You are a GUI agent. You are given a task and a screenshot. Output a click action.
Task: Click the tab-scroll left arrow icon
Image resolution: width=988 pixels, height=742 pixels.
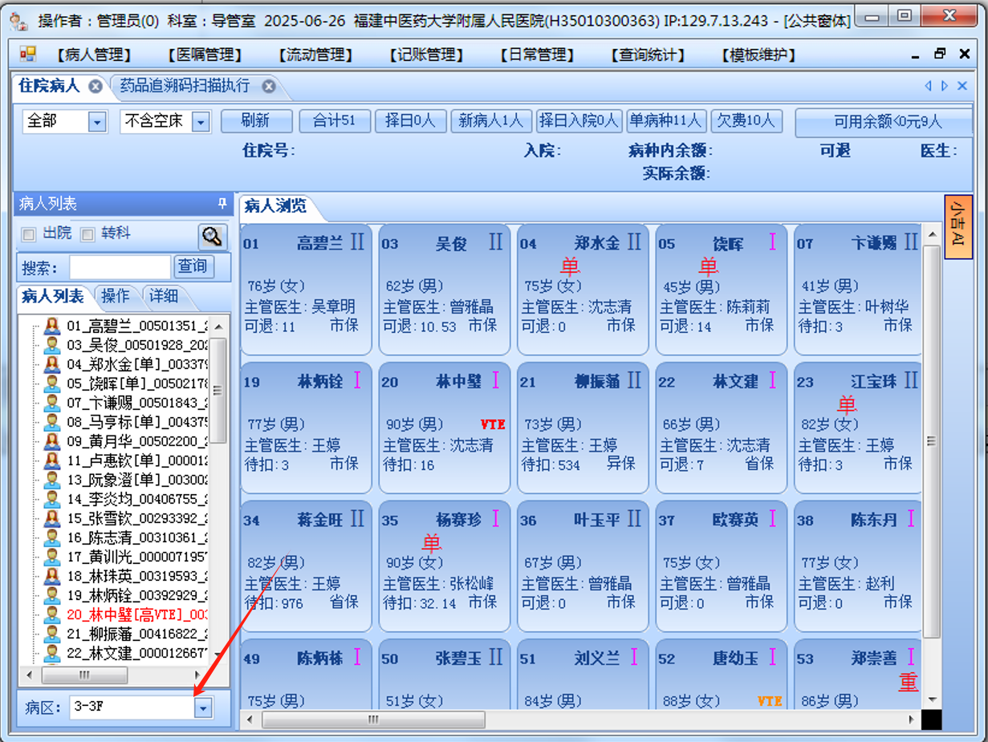pyautogui.click(x=928, y=86)
